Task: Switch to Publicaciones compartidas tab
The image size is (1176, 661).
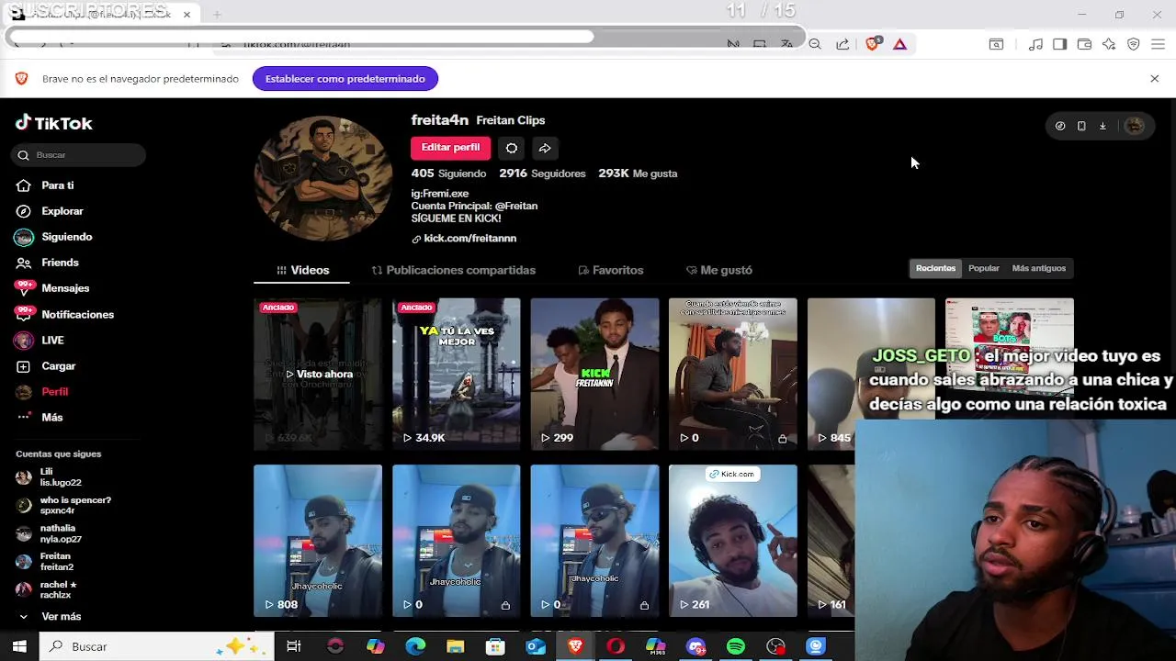Action: click(454, 270)
